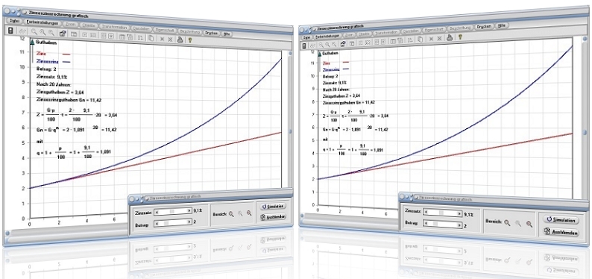This screenshot has height=279, width=592.
Task: Open the Drucken menu in right window
Action: click(484, 26)
